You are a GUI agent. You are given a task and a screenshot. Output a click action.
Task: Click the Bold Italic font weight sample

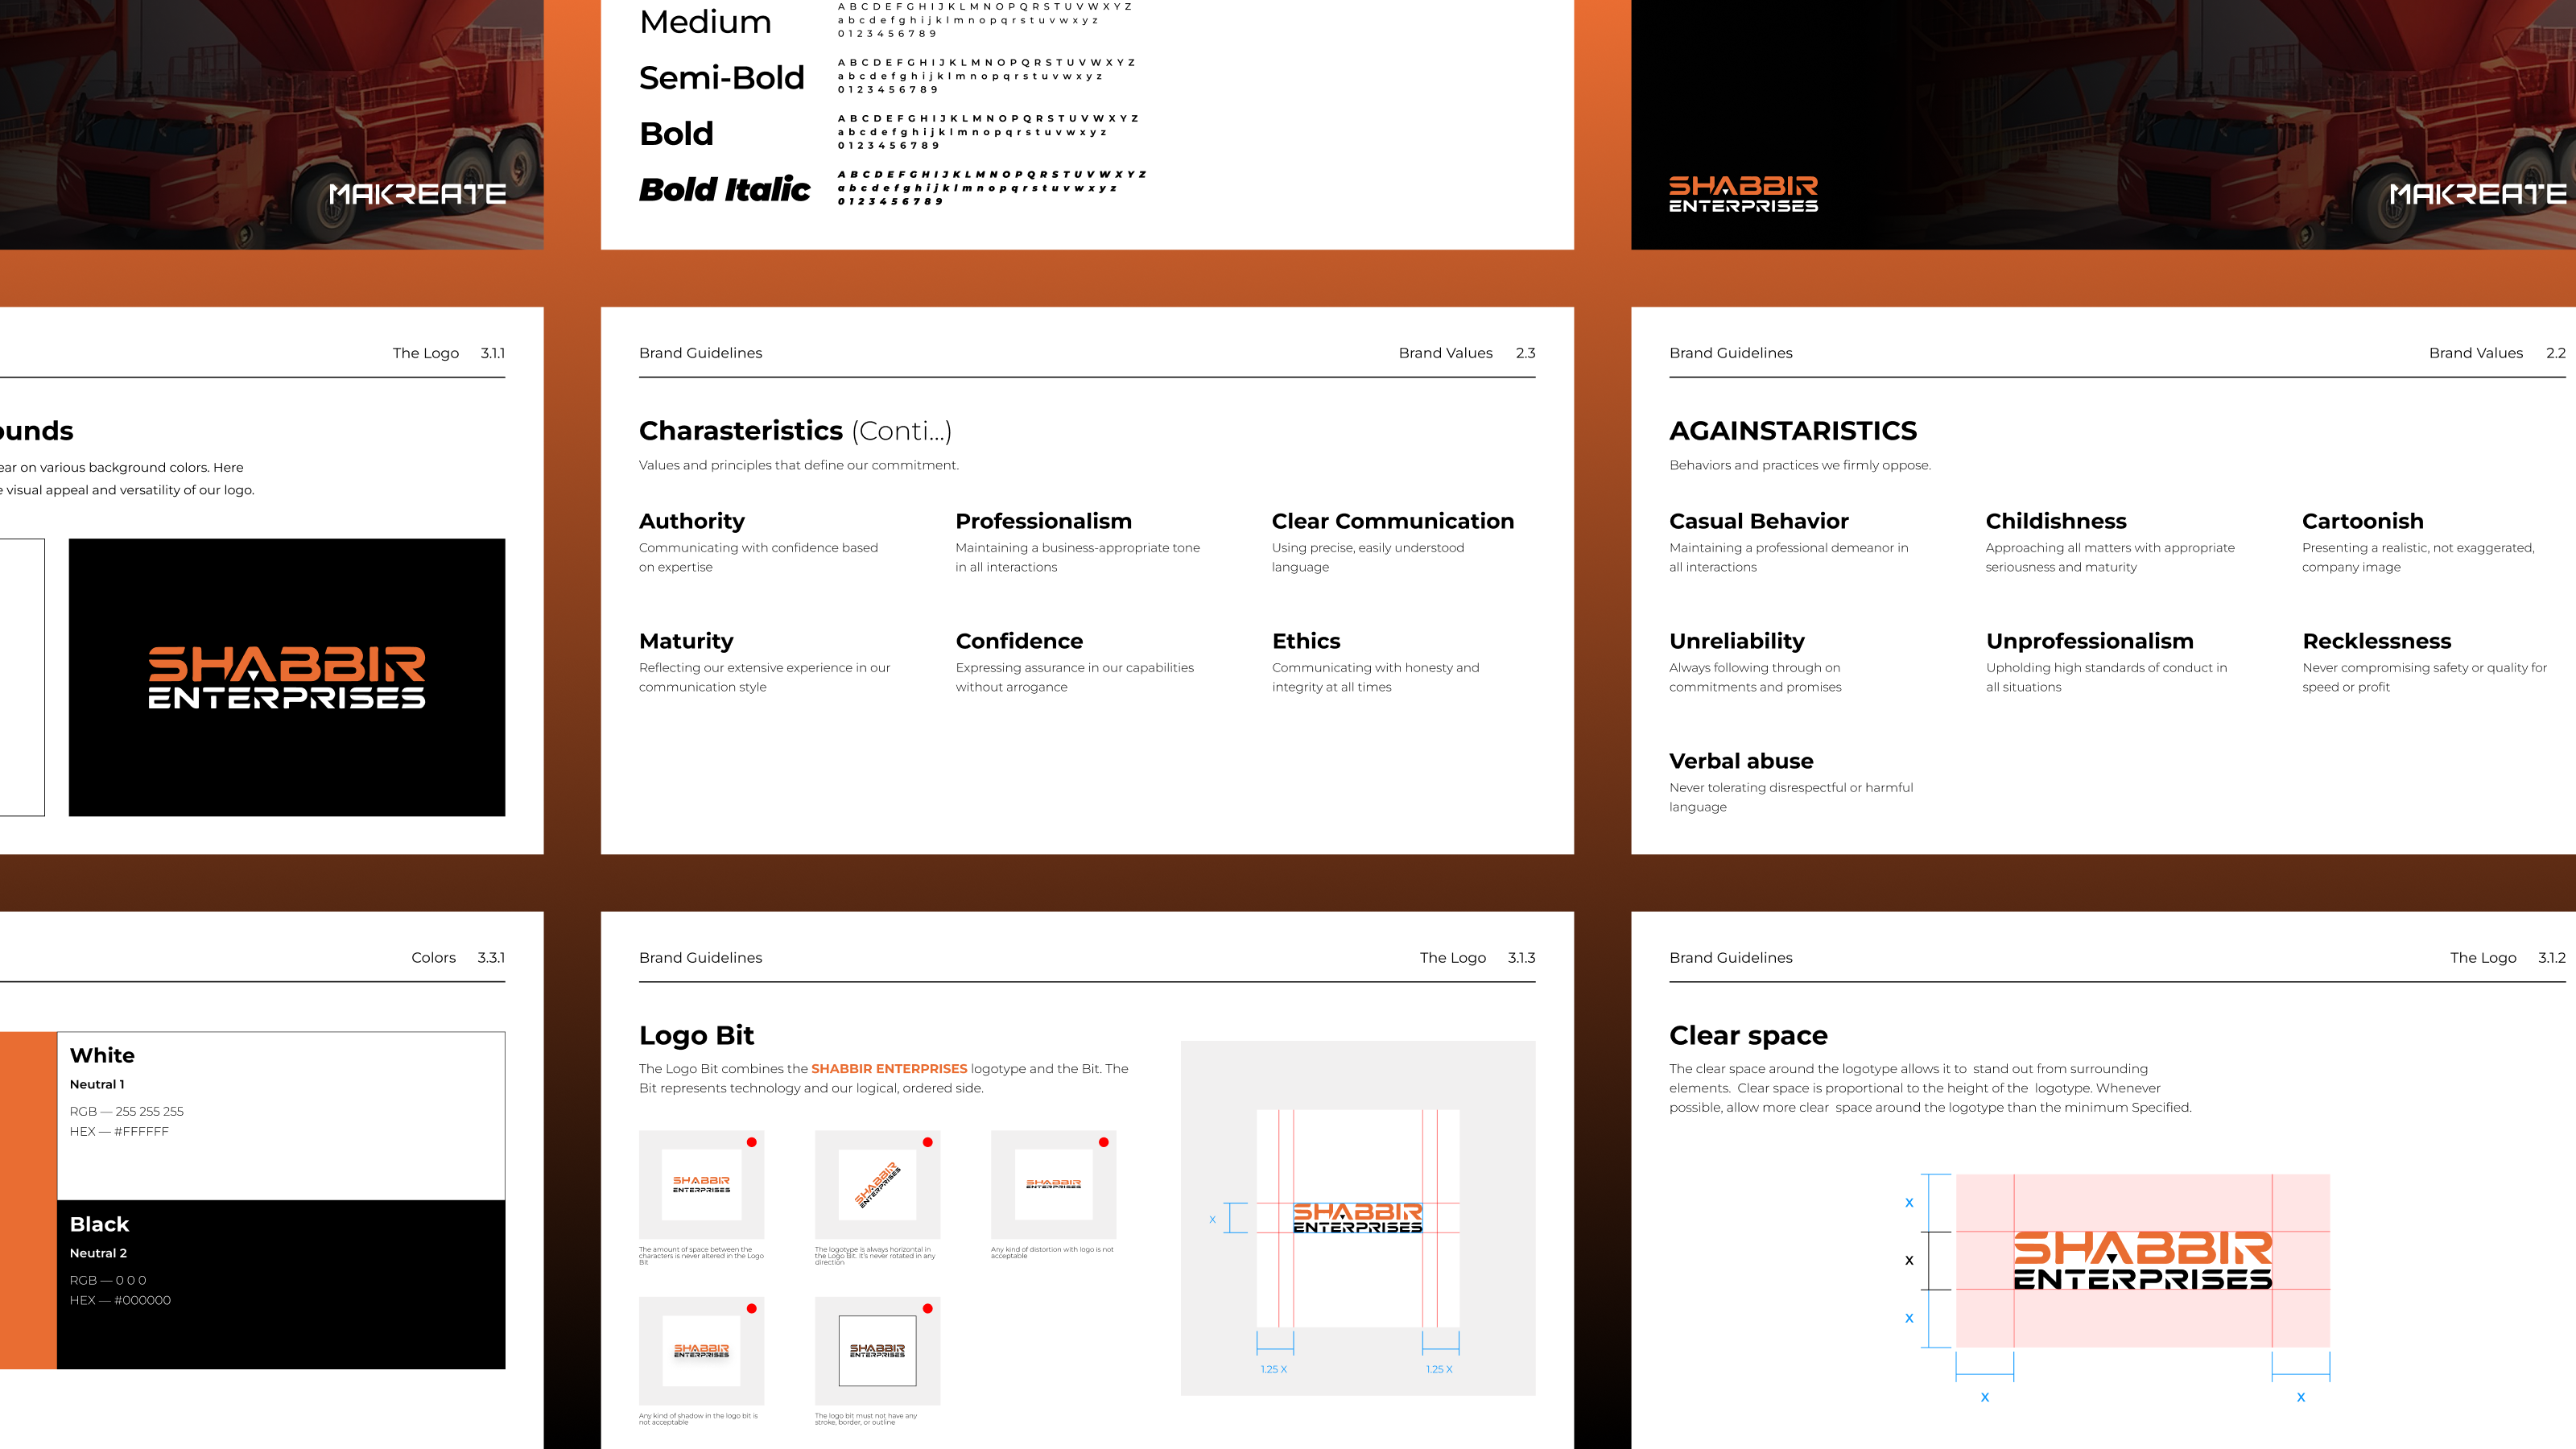(x=724, y=189)
